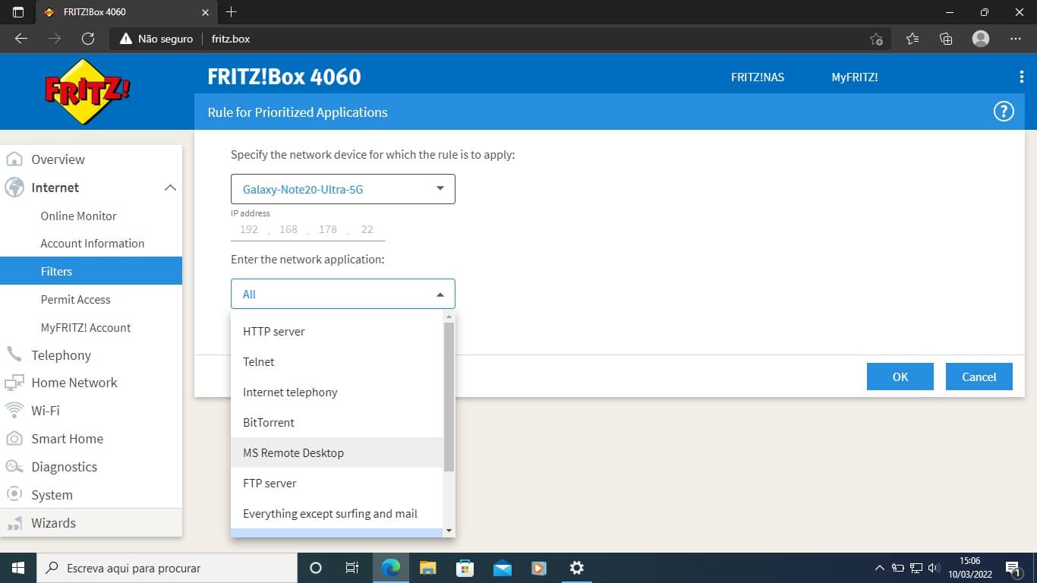This screenshot has height=583, width=1037.
Task: Click the Home Network devices icon
Action: point(14,383)
